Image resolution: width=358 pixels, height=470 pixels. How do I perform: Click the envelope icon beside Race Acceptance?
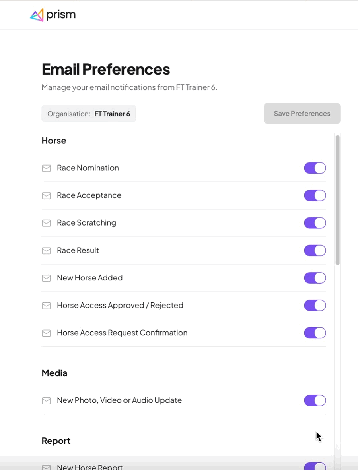46,196
